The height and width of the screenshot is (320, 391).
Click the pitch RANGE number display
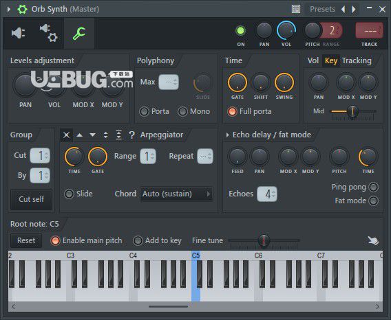click(x=332, y=31)
